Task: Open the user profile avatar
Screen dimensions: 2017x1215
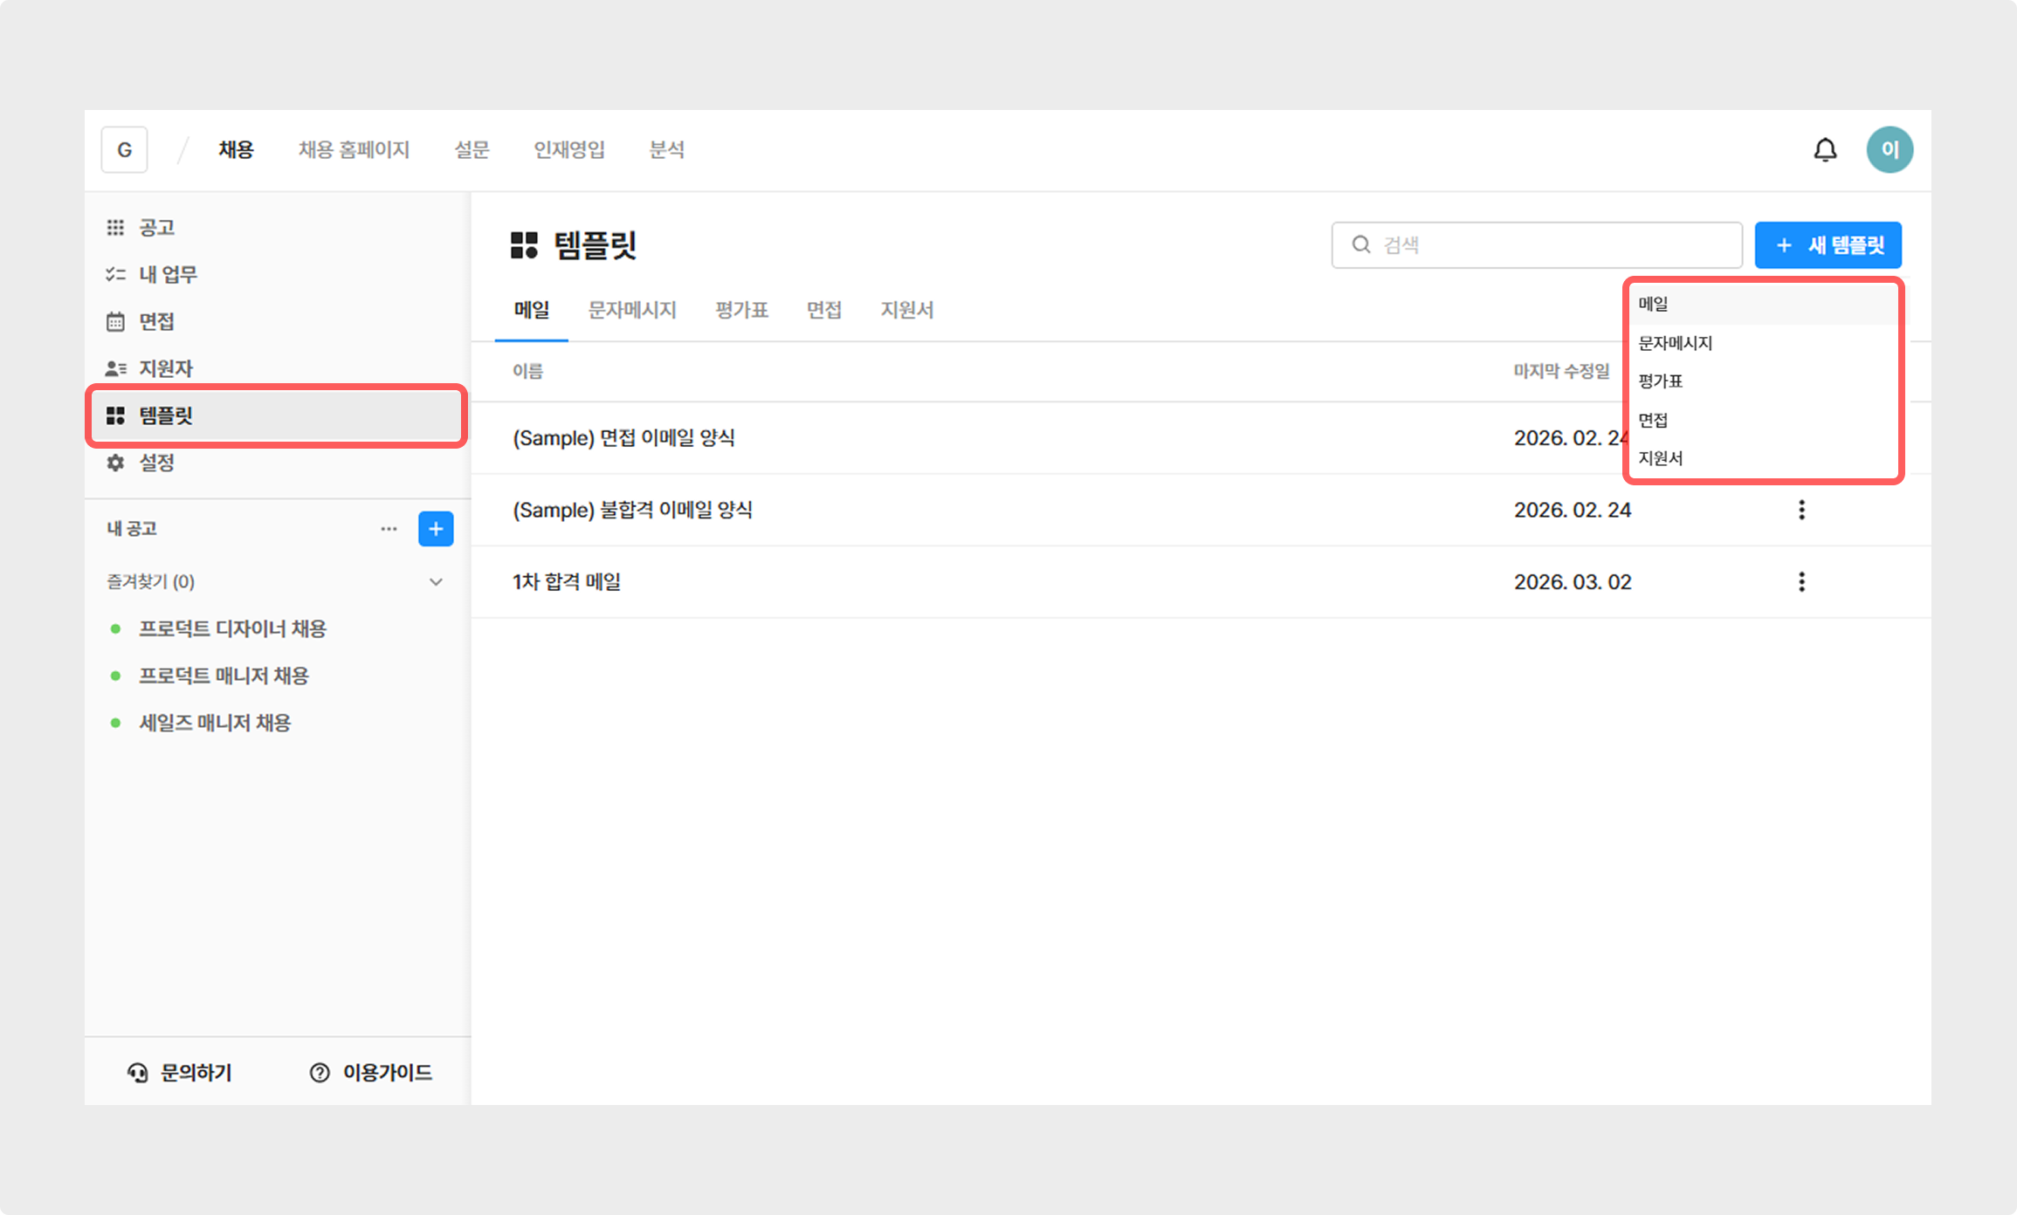Action: [1890, 150]
